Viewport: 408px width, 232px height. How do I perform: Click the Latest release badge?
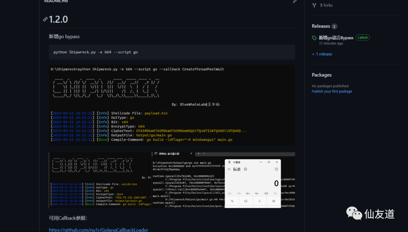click(362, 37)
